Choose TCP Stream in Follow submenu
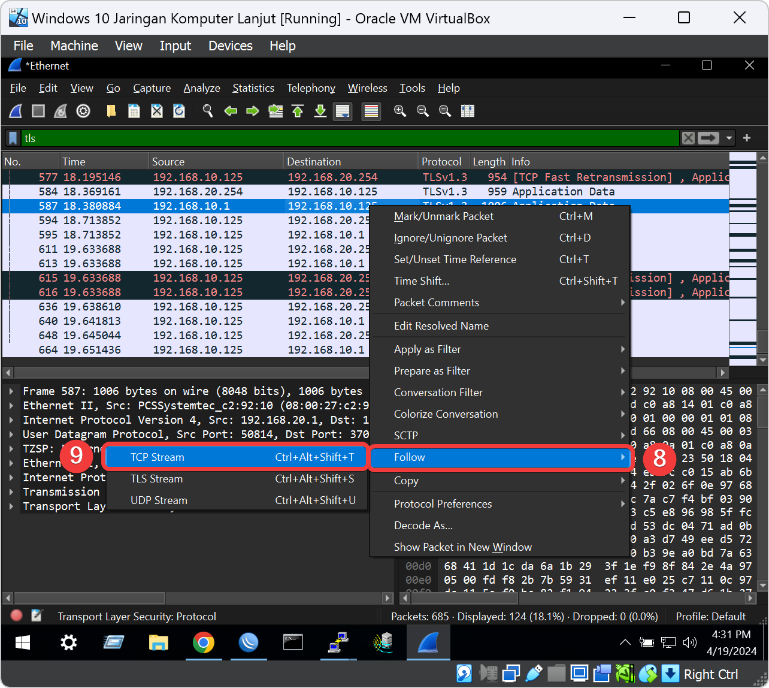 coord(236,457)
